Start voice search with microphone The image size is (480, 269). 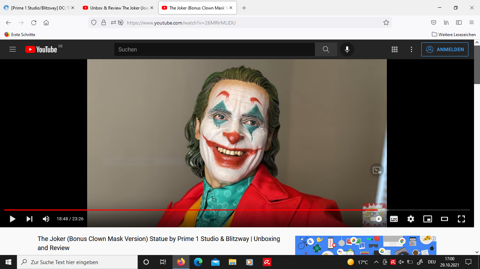click(347, 49)
